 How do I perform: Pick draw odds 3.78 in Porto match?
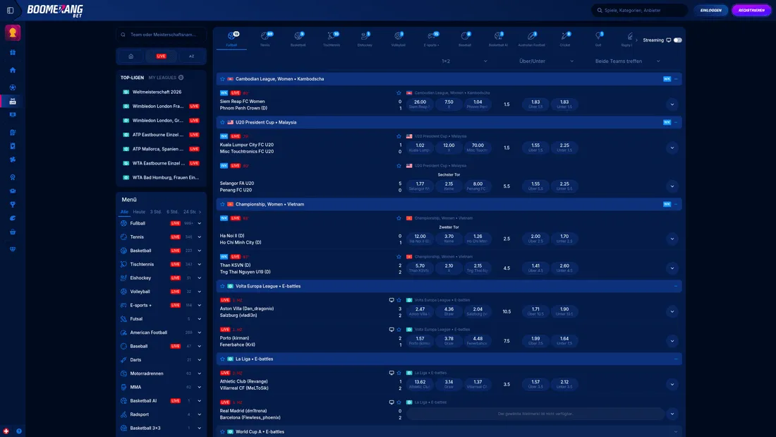449,340
